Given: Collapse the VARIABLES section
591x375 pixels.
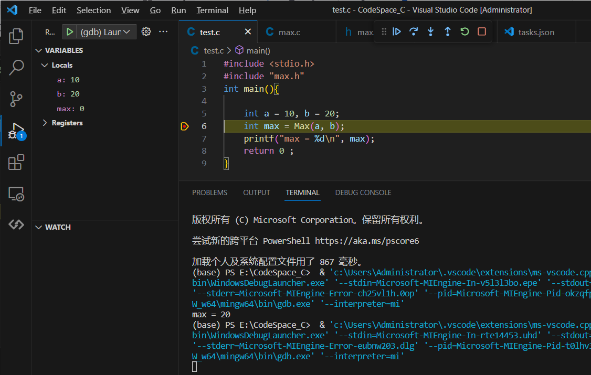Looking at the screenshot, I should coord(38,50).
